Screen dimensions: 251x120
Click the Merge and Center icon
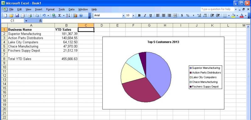[x=175, y=15]
